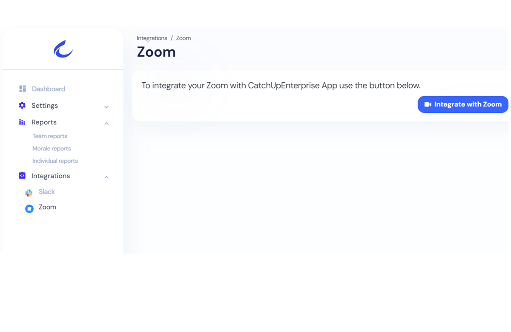This screenshot has height=332, width=511.
Task: Select the Zoom label in sidebar
Action: click(47, 207)
